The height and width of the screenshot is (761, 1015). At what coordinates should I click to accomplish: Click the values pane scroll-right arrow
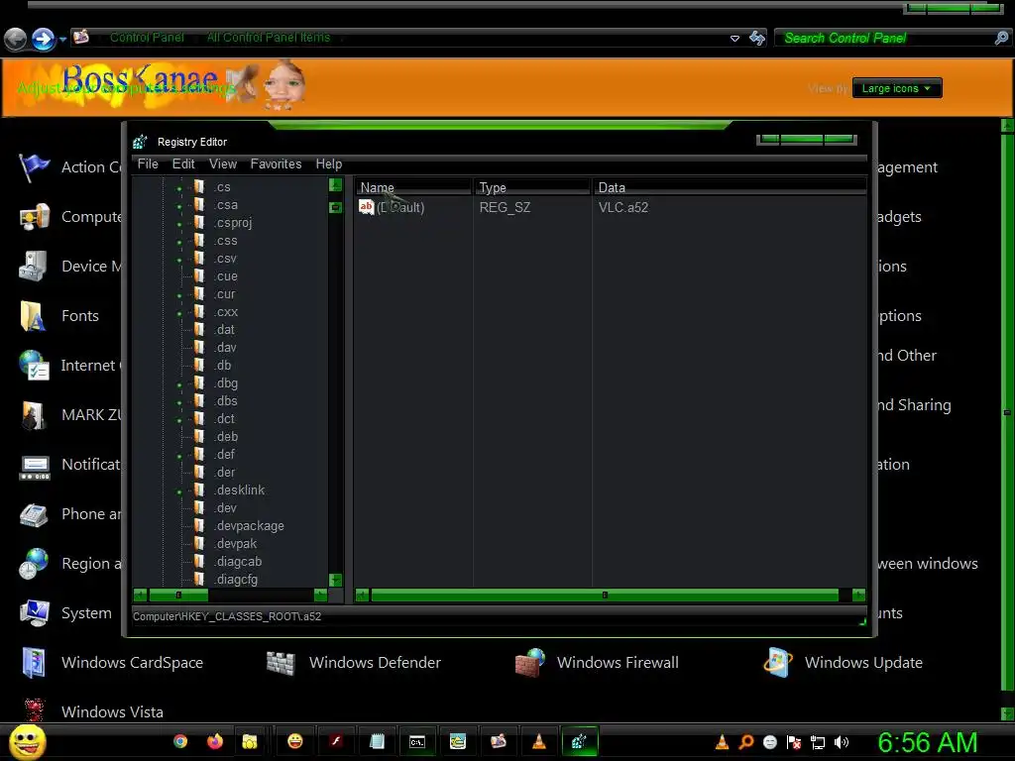pyautogui.click(x=859, y=595)
